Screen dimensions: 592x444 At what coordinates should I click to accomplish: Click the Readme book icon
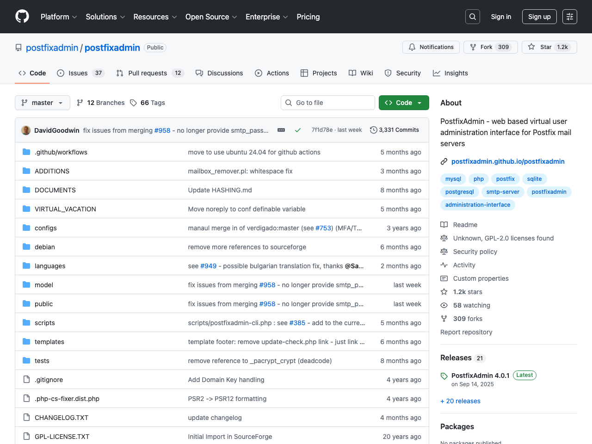coord(444,225)
